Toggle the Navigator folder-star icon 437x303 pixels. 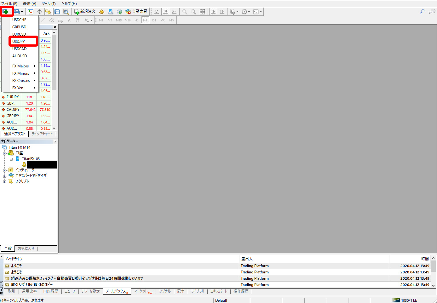point(48,12)
